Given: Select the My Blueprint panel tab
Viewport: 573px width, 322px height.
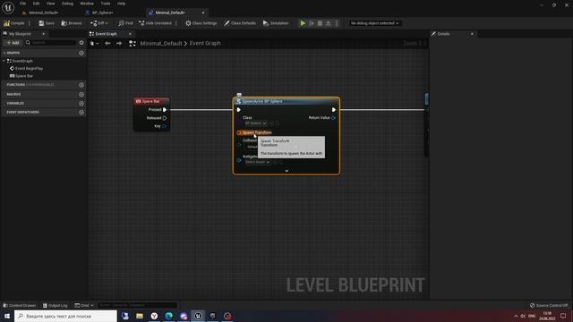Looking at the screenshot, I should (x=20, y=34).
